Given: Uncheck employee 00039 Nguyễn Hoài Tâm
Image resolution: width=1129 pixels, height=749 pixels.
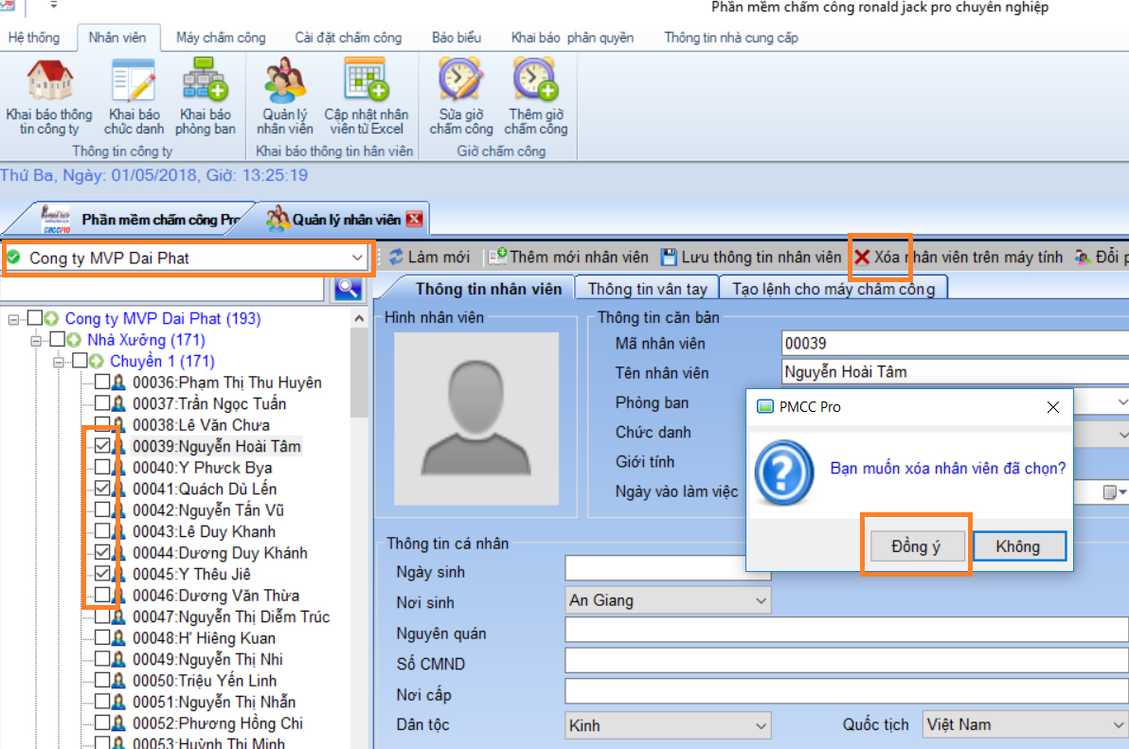Looking at the screenshot, I should pos(102,446).
